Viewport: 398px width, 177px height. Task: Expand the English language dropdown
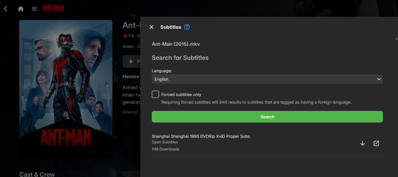click(267, 79)
